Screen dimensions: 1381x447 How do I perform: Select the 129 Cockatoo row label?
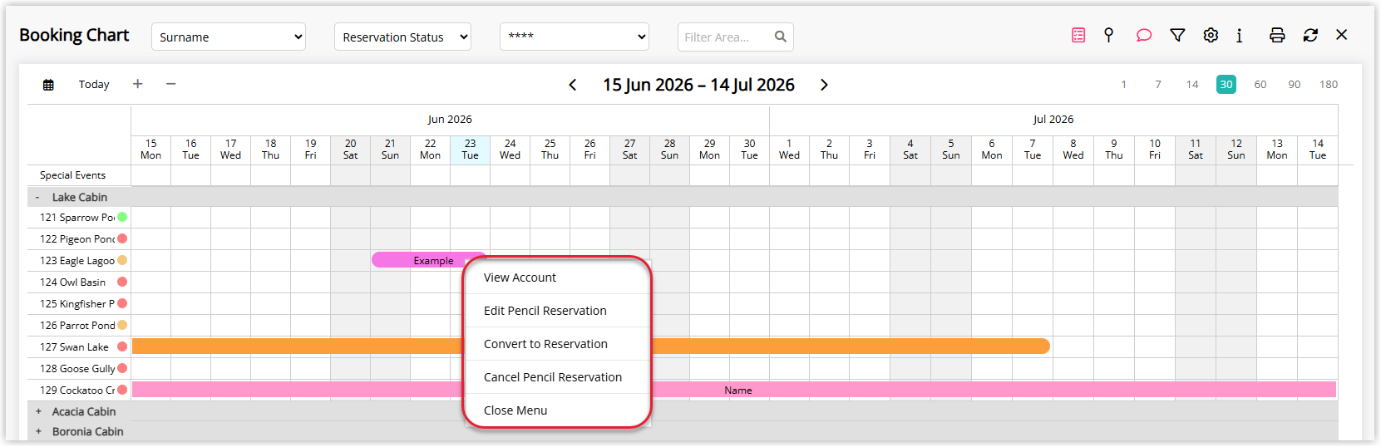(76, 390)
